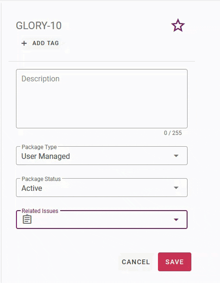Click the 0 / 255 character counter

tap(173, 133)
